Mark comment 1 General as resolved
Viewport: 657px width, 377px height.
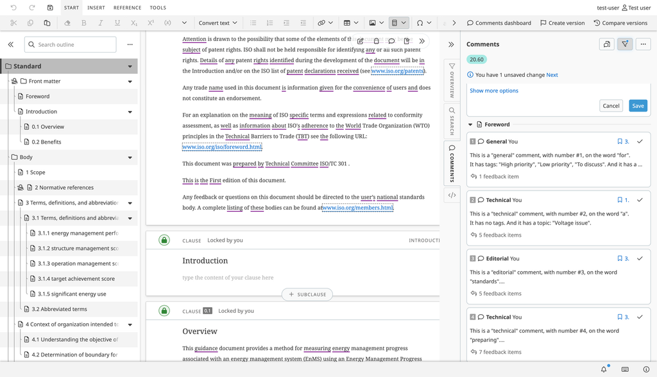pyautogui.click(x=640, y=142)
